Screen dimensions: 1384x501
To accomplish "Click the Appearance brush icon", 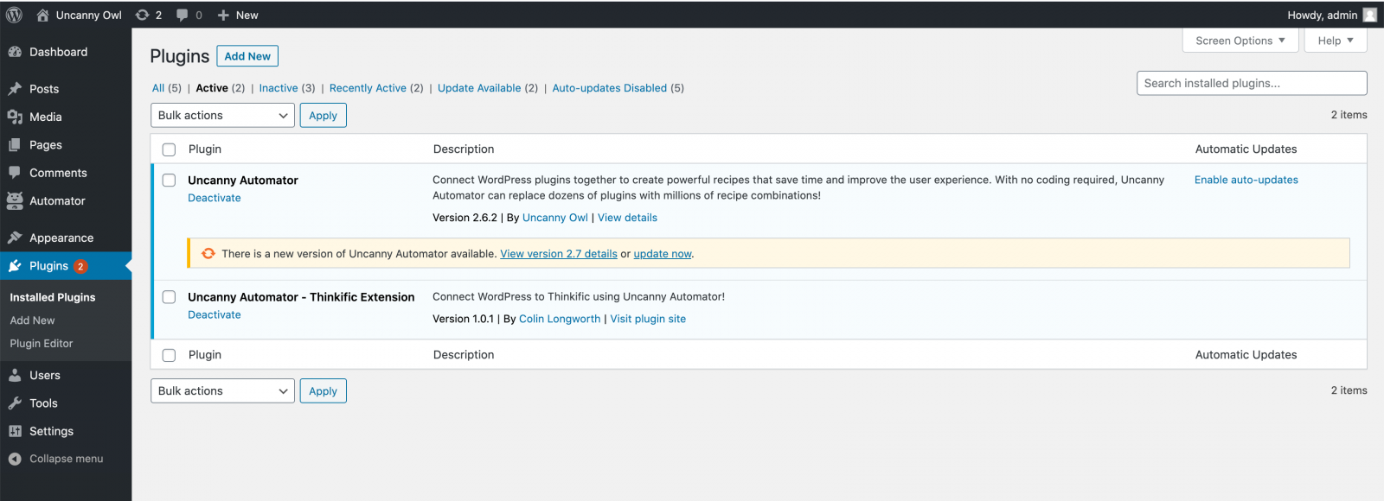I will coord(15,238).
